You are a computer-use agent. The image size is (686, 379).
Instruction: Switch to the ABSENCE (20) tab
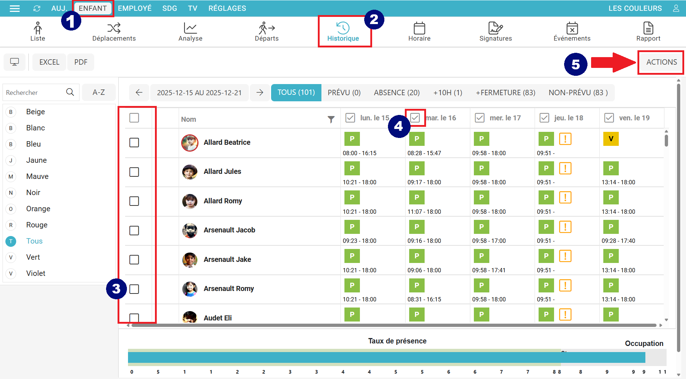(397, 93)
